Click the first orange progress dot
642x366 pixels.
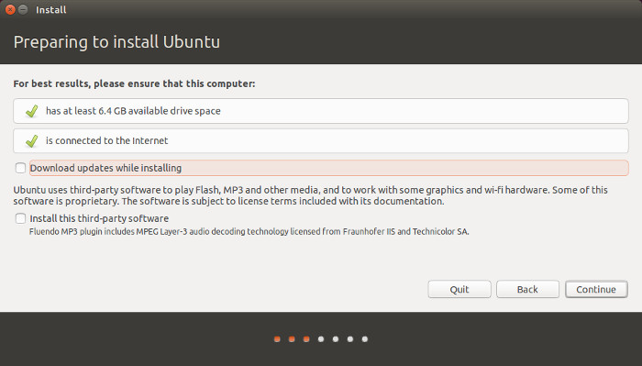click(277, 339)
